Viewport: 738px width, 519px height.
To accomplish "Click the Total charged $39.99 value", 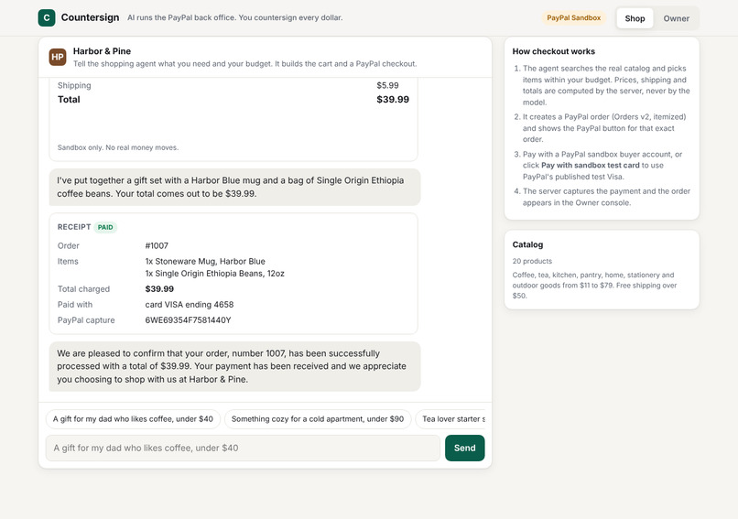I will click(159, 289).
